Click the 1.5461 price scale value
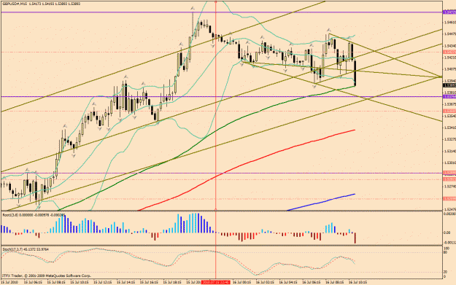This screenshot has height=285, width=456. [449, 23]
